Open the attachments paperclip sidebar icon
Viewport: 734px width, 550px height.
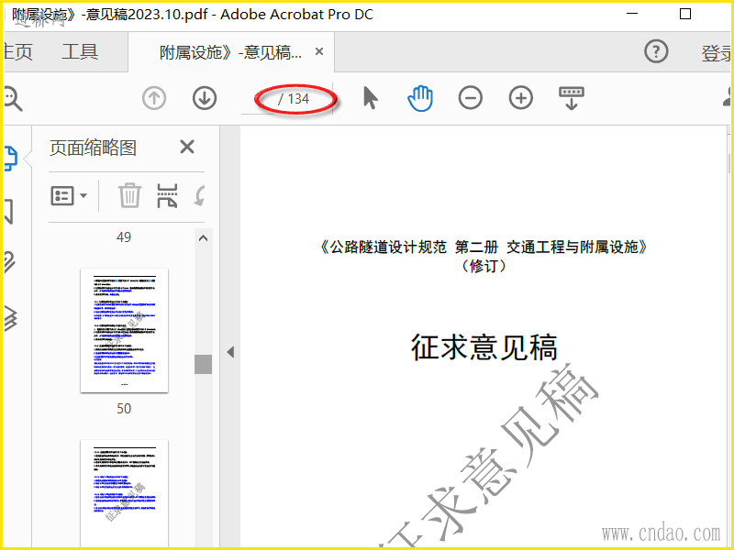tap(10, 262)
